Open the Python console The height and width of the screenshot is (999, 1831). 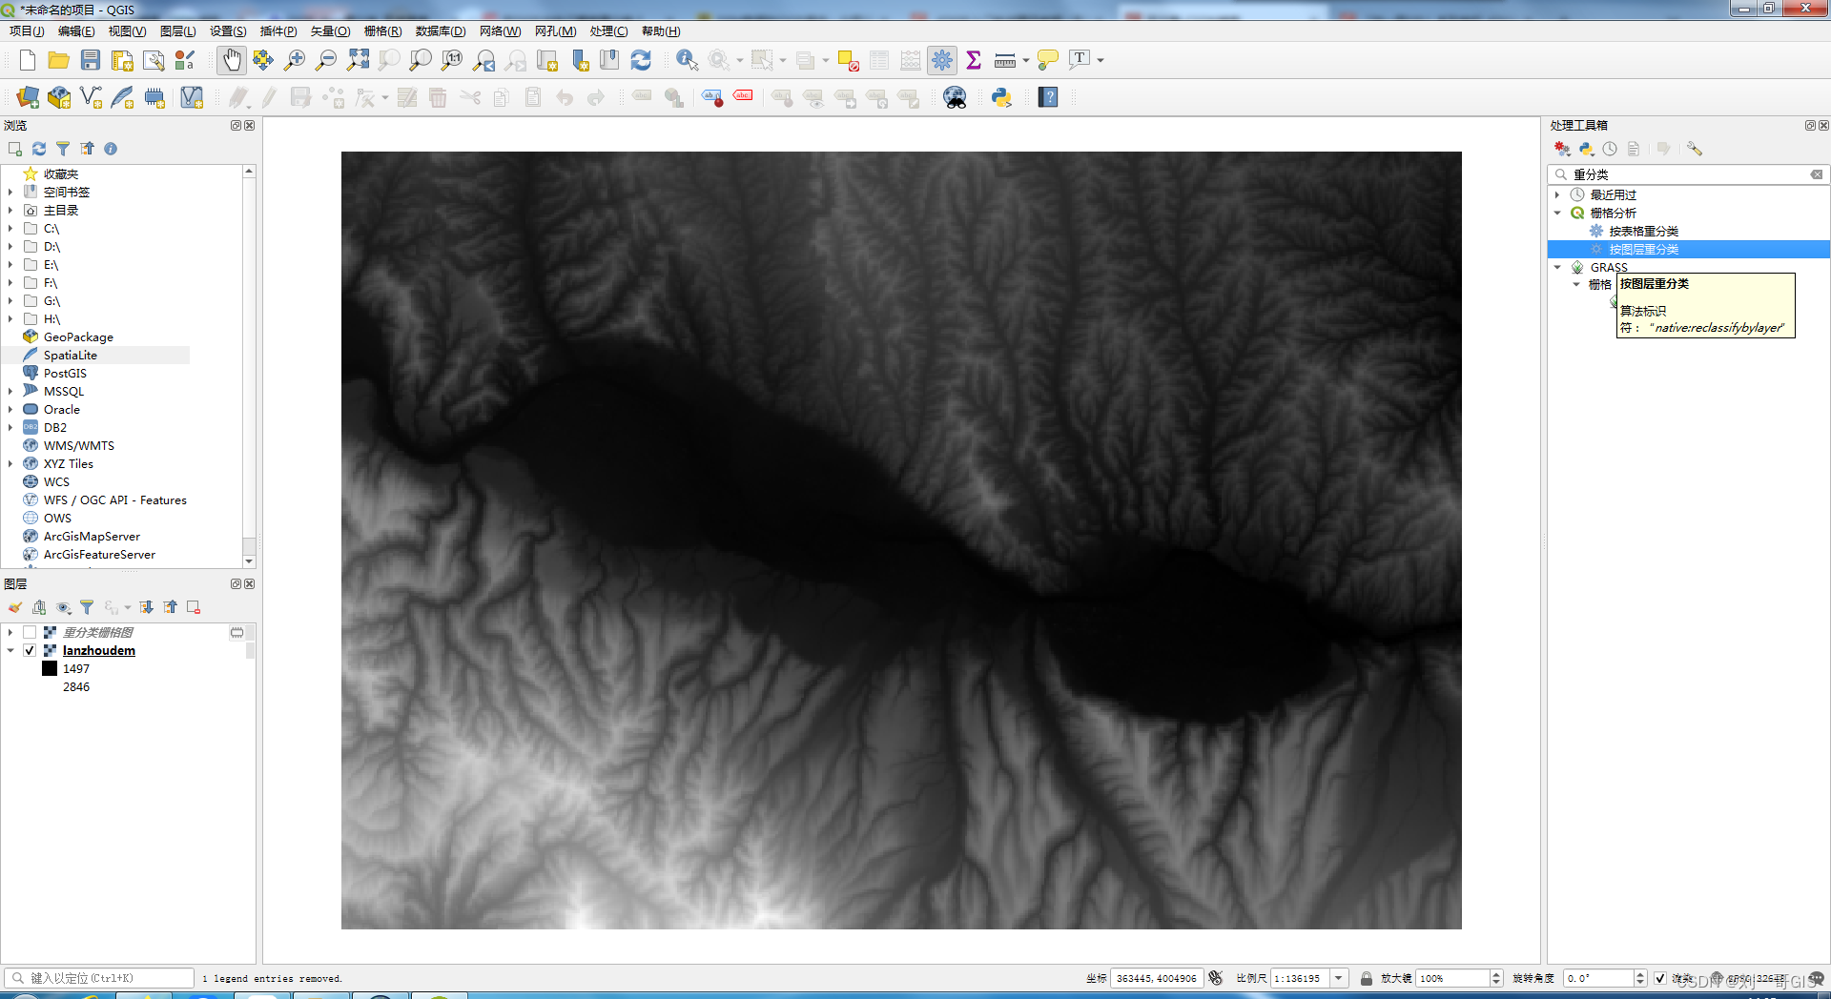click(x=1001, y=97)
